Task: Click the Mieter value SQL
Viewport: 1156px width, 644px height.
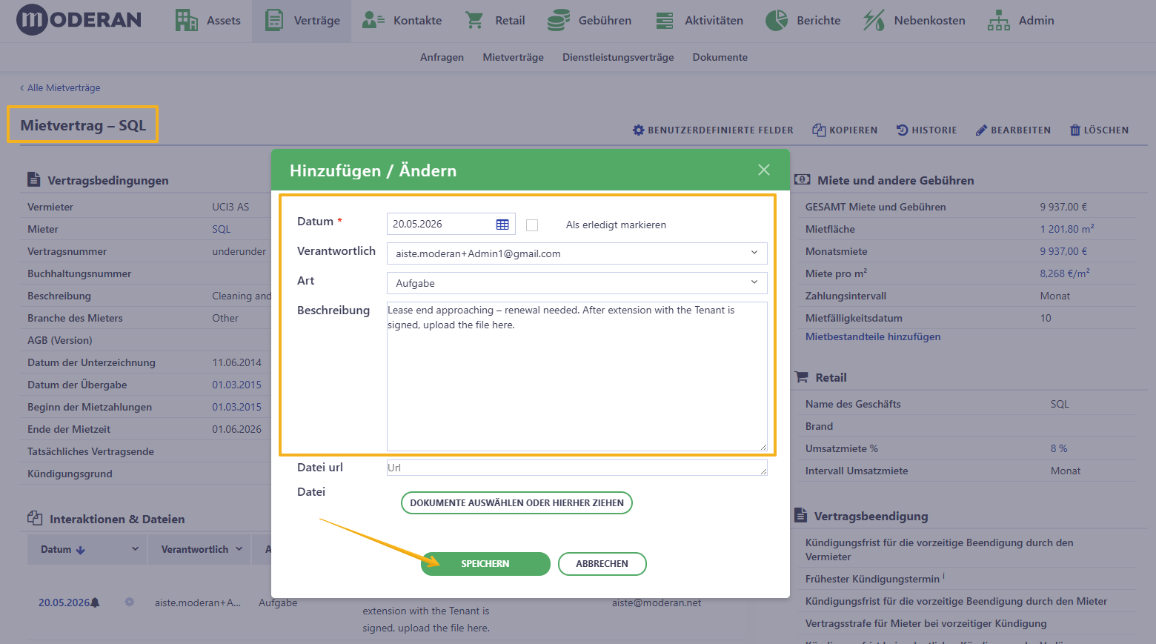Action: click(221, 229)
